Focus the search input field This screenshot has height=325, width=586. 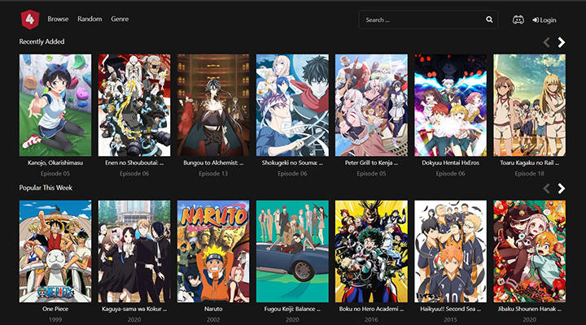pos(421,19)
